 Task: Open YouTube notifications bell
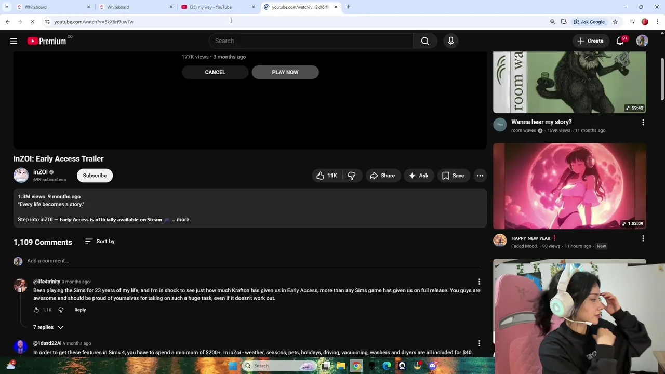point(620,41)
